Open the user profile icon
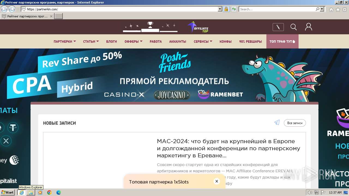This screenshot has width=349, height=196. 308,27
